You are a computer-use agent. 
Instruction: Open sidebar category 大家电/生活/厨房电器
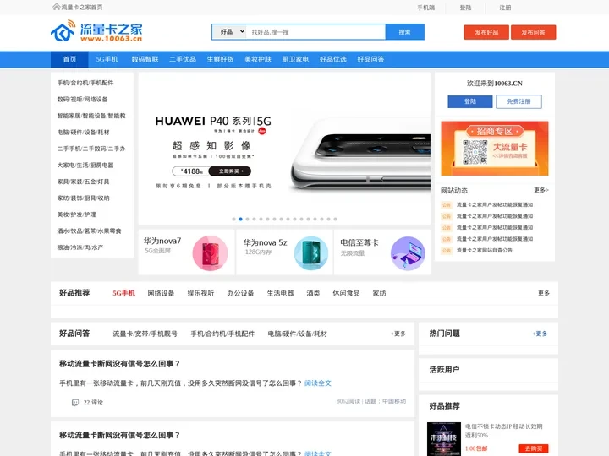coord(85,166)
